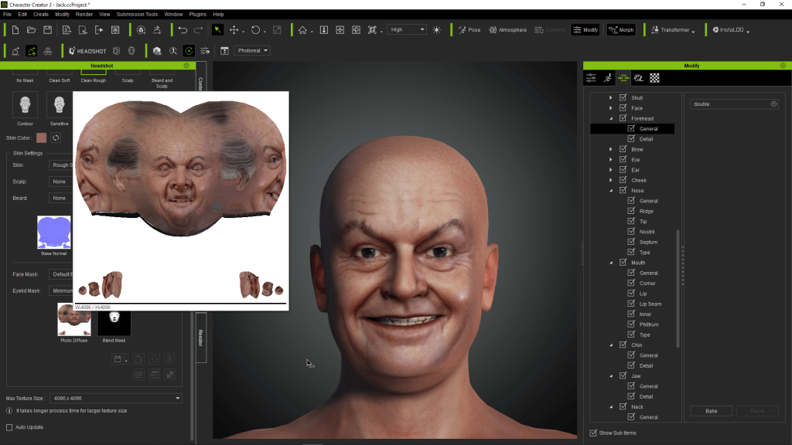
Task: Click the Bake button
Action: click(712, 411)
